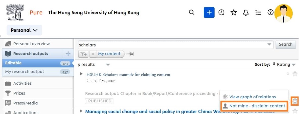Click the search magnifier icon in header
299x114 pixels.
tap(192, 12)
